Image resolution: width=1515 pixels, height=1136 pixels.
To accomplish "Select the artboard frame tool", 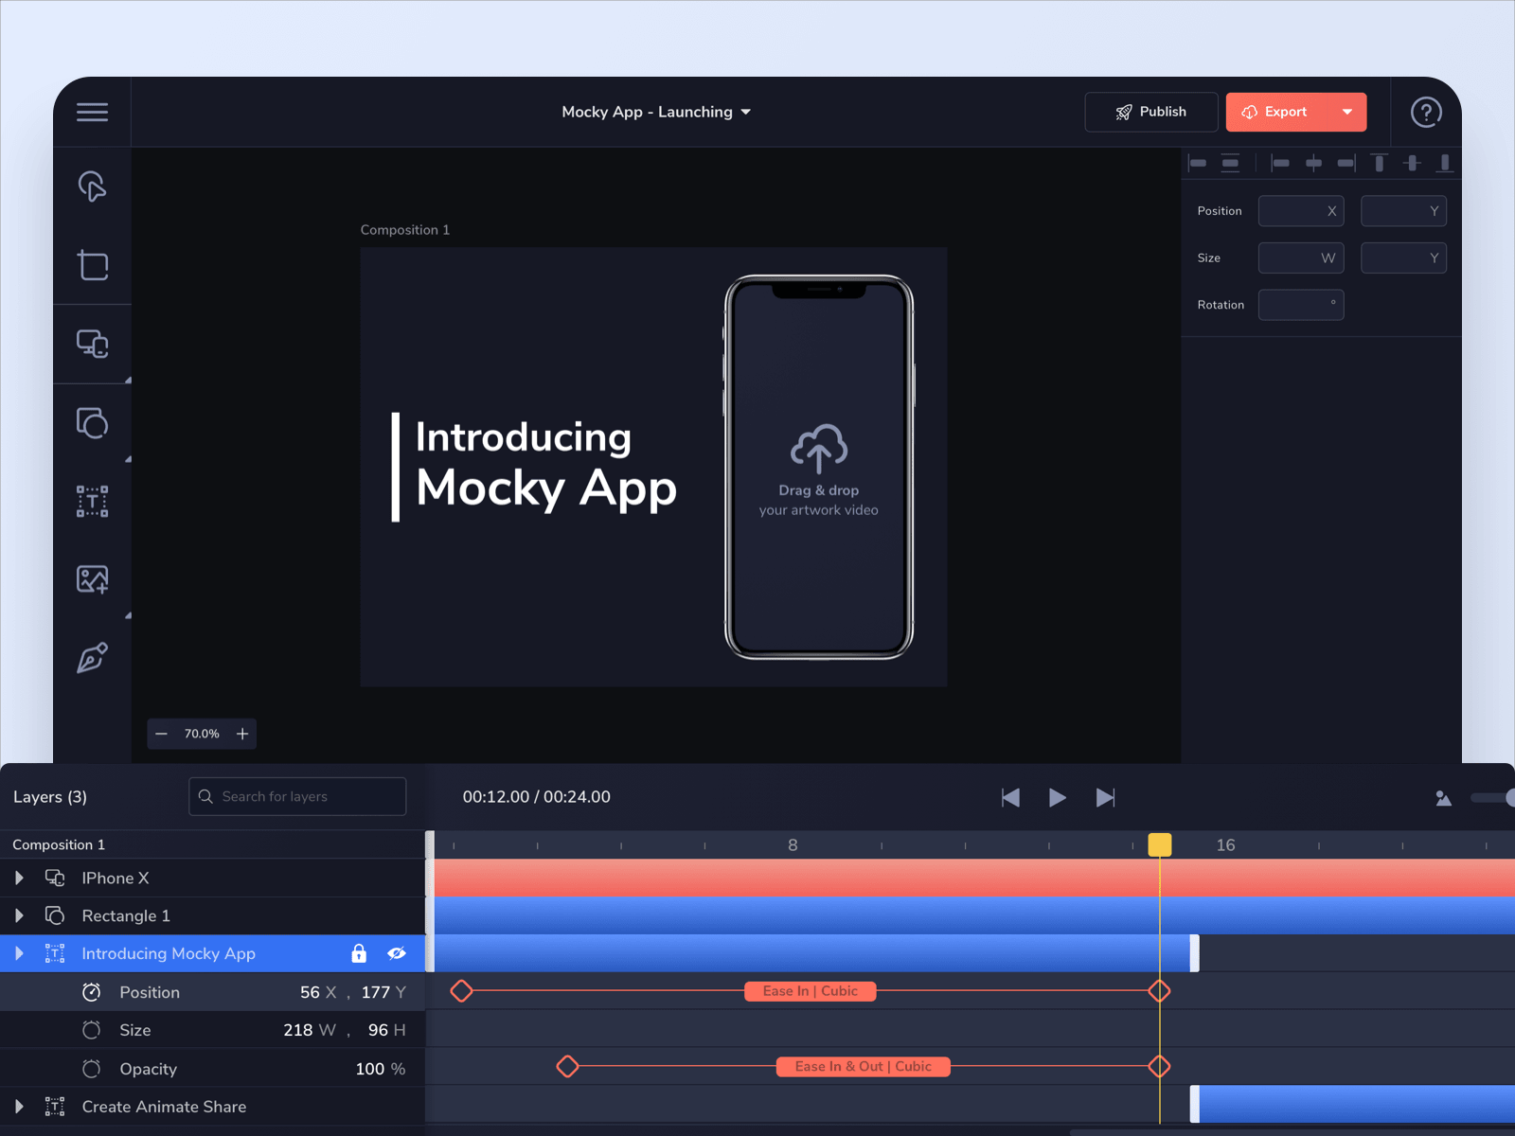I will click(92, 265).
